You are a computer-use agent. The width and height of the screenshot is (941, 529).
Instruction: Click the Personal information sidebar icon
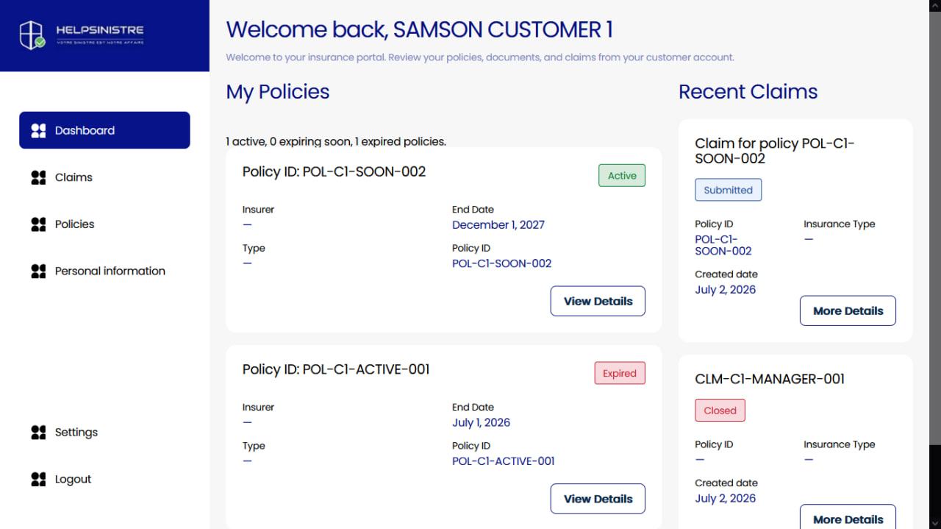pyautogui.click(x=38, y=271)
